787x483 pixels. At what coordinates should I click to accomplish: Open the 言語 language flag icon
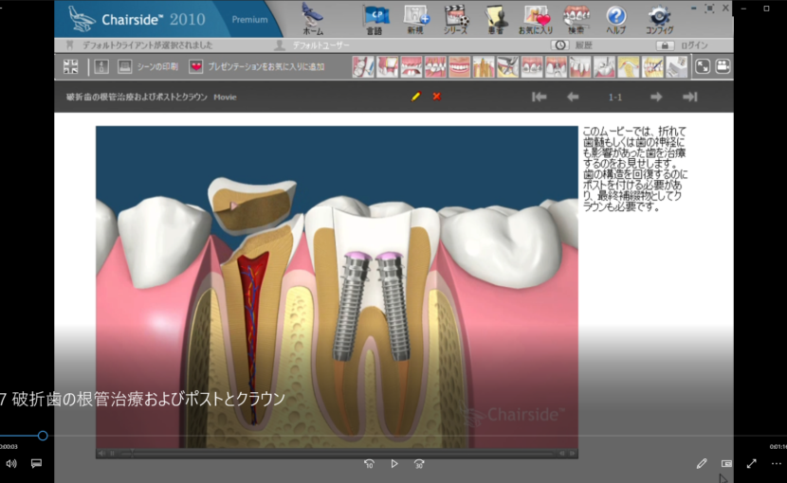[x=375, y=20]
